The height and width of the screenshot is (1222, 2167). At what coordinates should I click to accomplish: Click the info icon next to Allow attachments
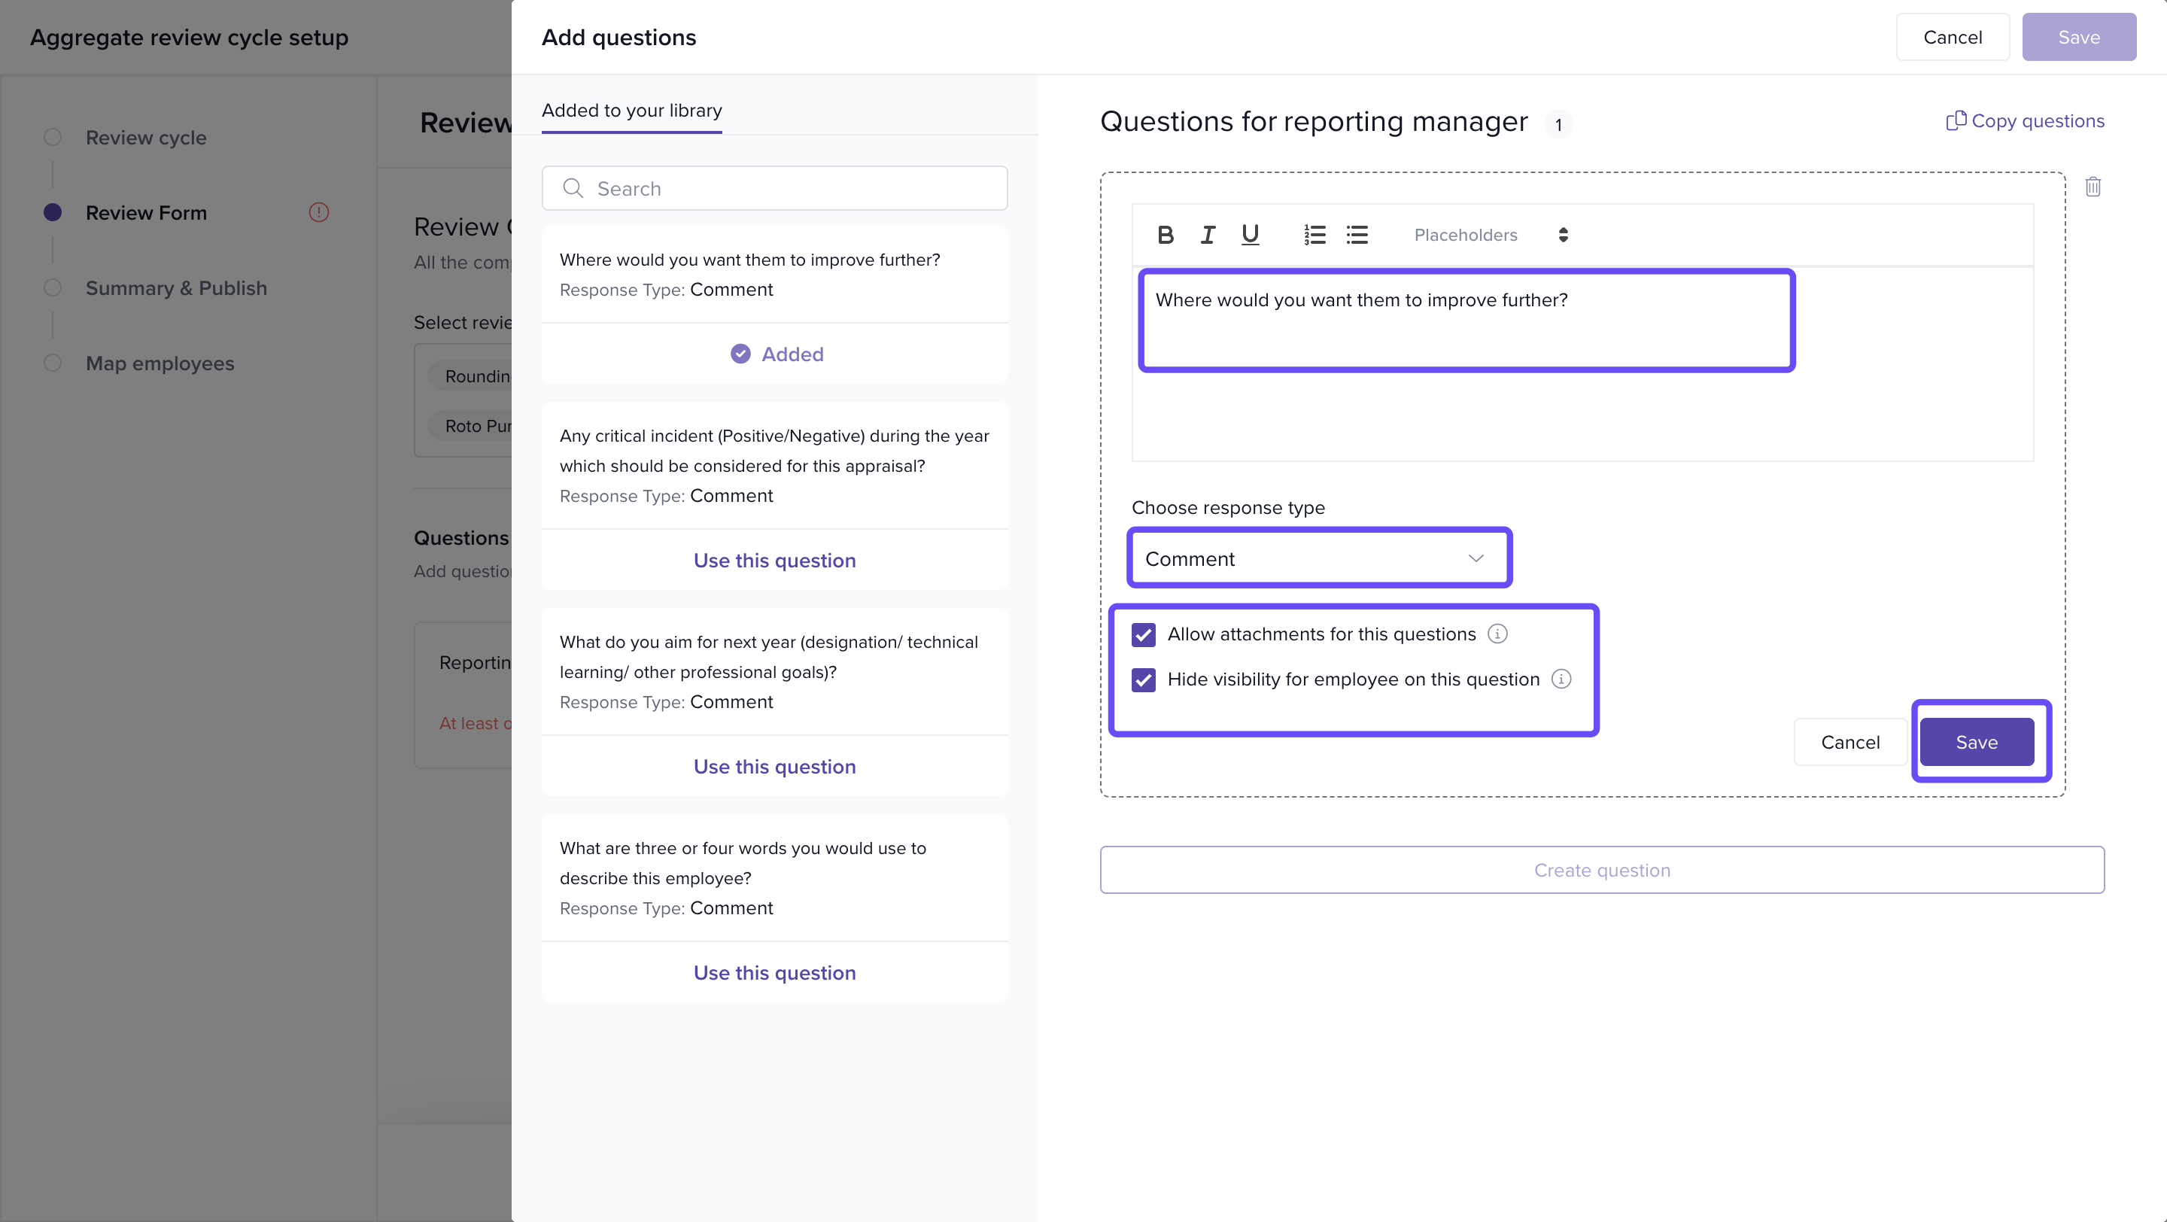[1497, 634]
